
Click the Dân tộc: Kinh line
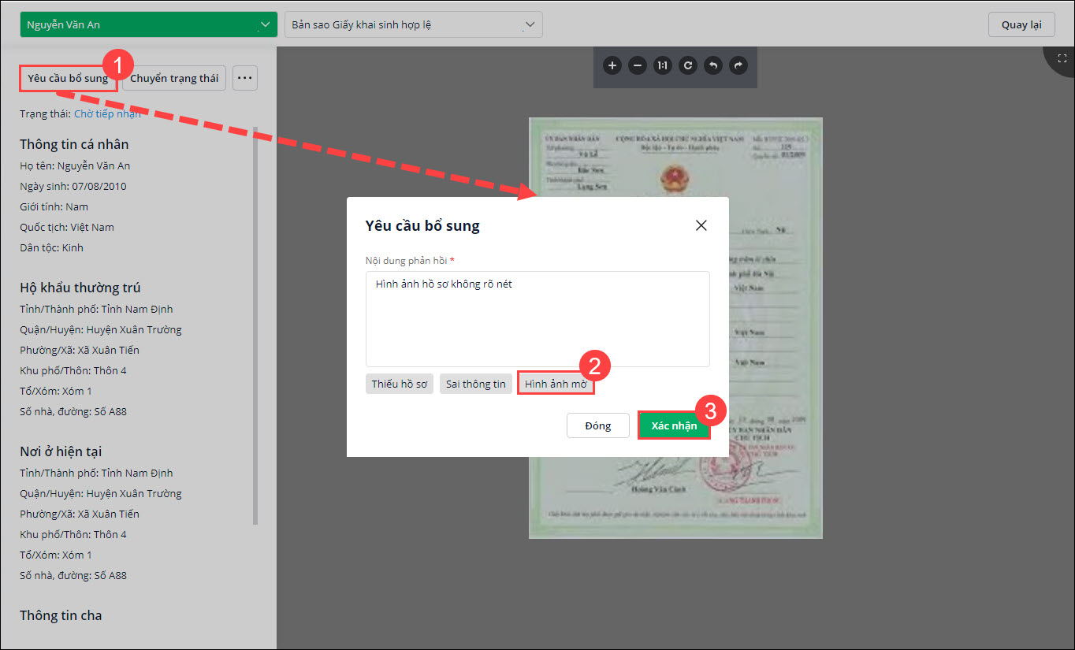51,247
